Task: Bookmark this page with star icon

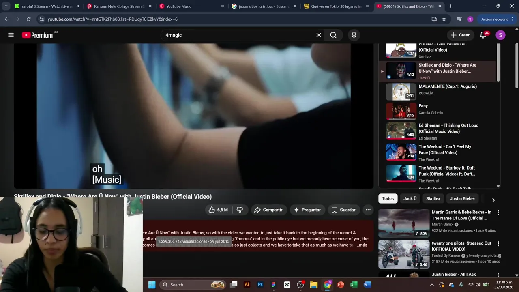Action: [444, 19]
